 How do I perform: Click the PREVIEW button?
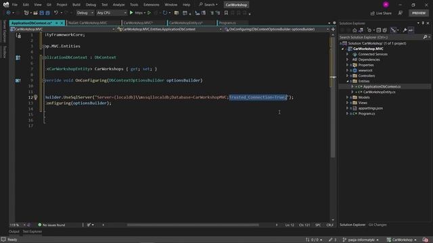(x=419, y=13)
